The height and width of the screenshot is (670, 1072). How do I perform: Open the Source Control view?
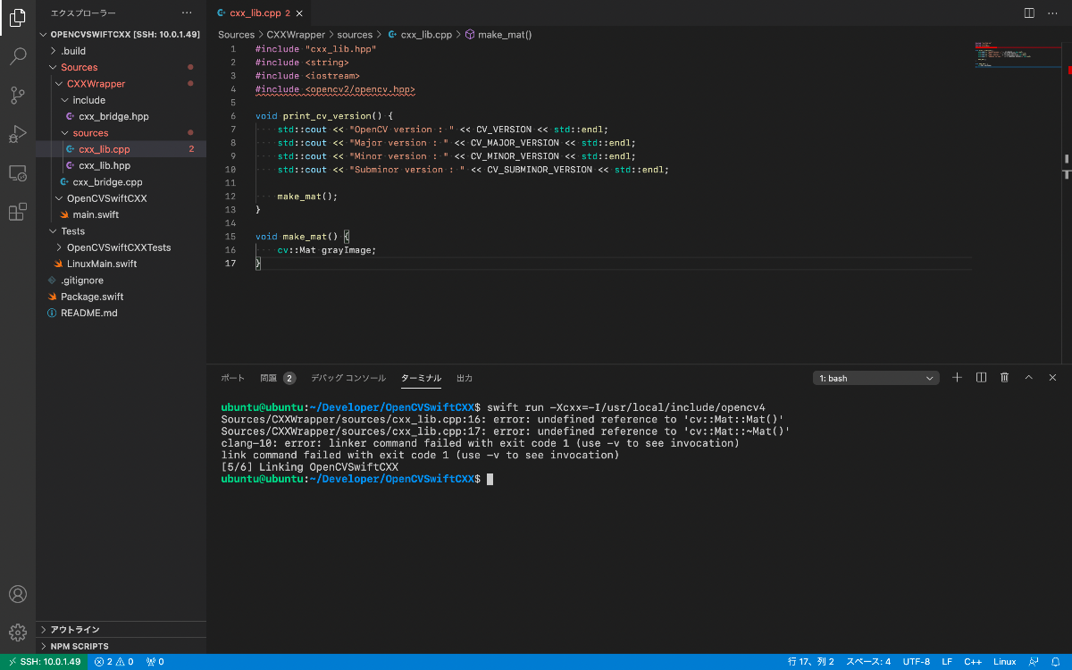pyautogui.click(x=17, y=96)
